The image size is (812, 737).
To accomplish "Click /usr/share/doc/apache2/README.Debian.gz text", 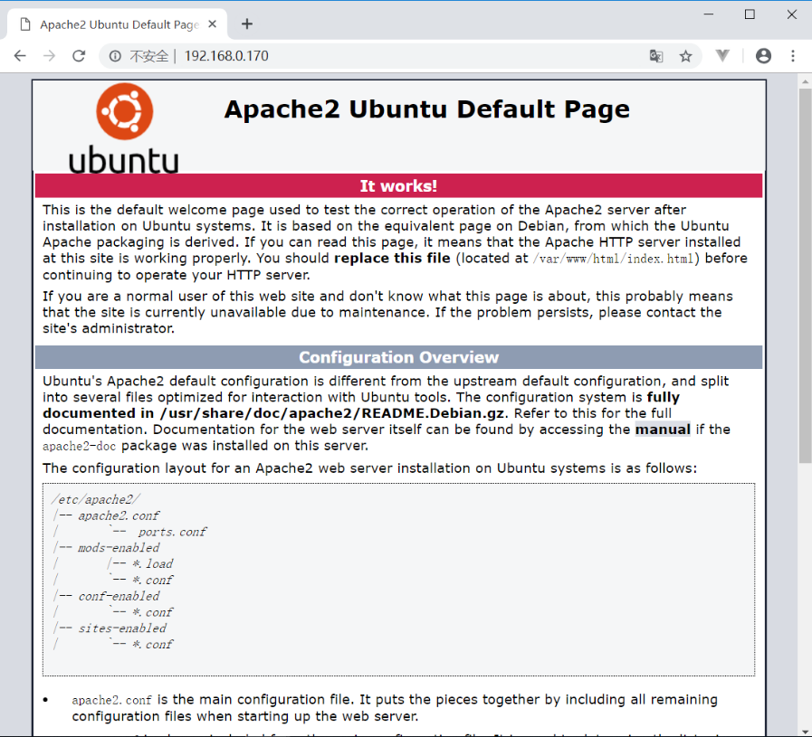I will coord(332,413).
